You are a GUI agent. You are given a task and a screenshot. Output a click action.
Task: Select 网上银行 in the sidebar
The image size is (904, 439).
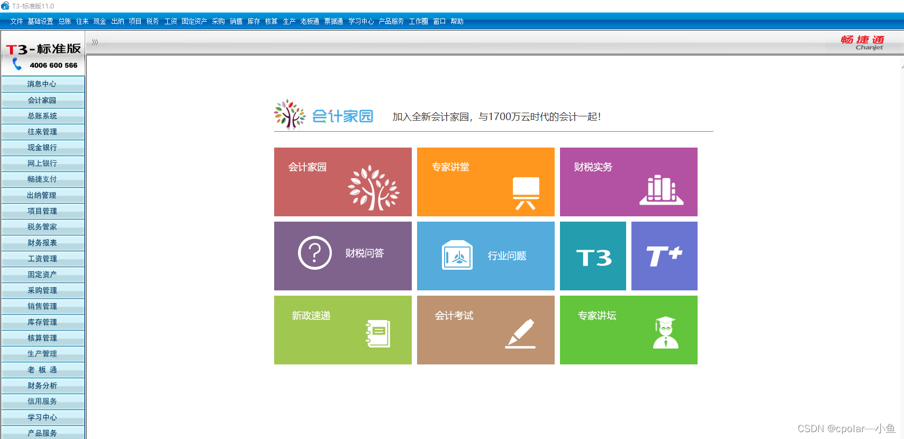pyautogui.click(x=43, y=163)
